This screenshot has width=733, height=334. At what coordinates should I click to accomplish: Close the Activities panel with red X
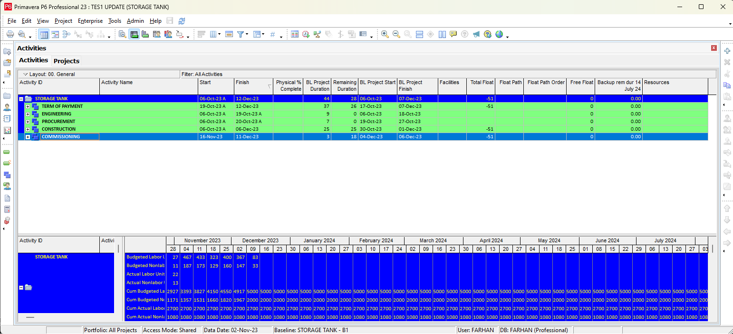point(714,48)
